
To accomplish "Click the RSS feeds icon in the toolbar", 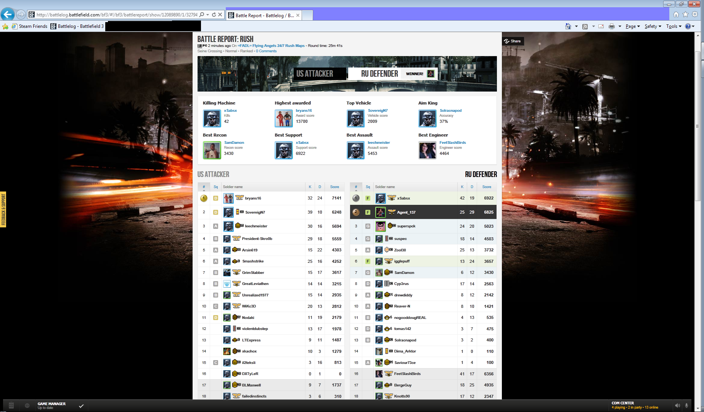I will click(x=585, y=26).
